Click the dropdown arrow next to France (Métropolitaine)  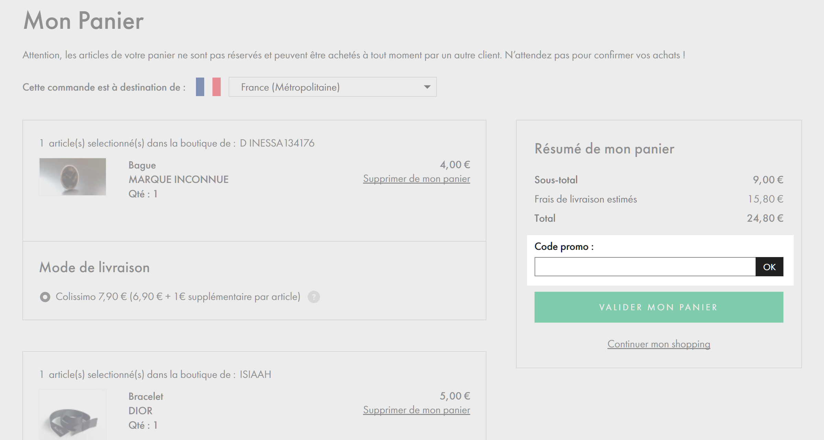pos(427,87)
